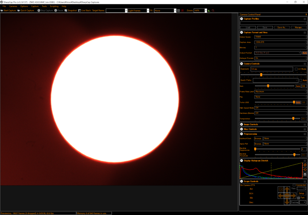Open the Capture menu
This screenshot has height=215, width=308.
[x=35, y=6]
